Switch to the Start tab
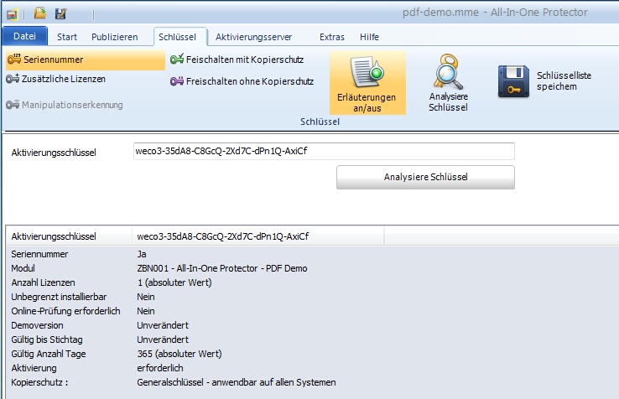Screen dimensions: 619x399 click(x=67, y=37)
